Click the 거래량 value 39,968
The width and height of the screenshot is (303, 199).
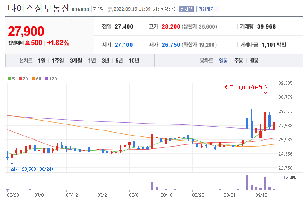(266, 26)
